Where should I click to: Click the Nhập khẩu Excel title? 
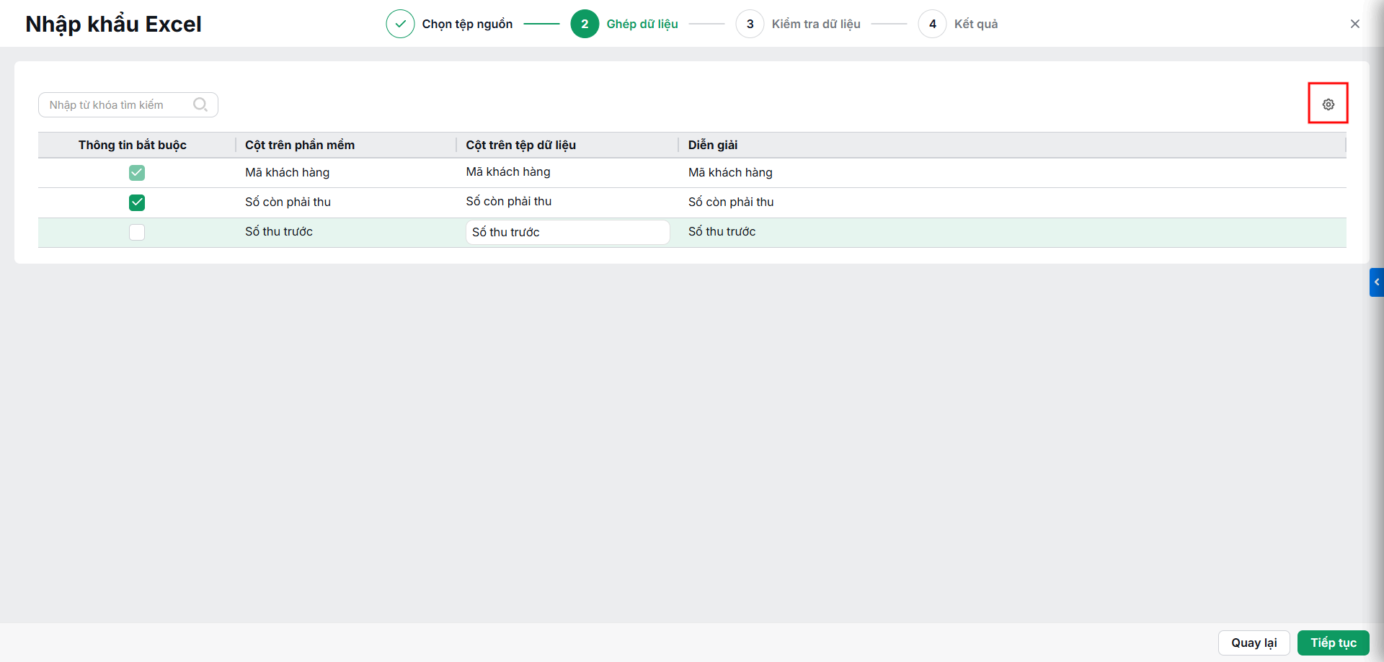113,24
